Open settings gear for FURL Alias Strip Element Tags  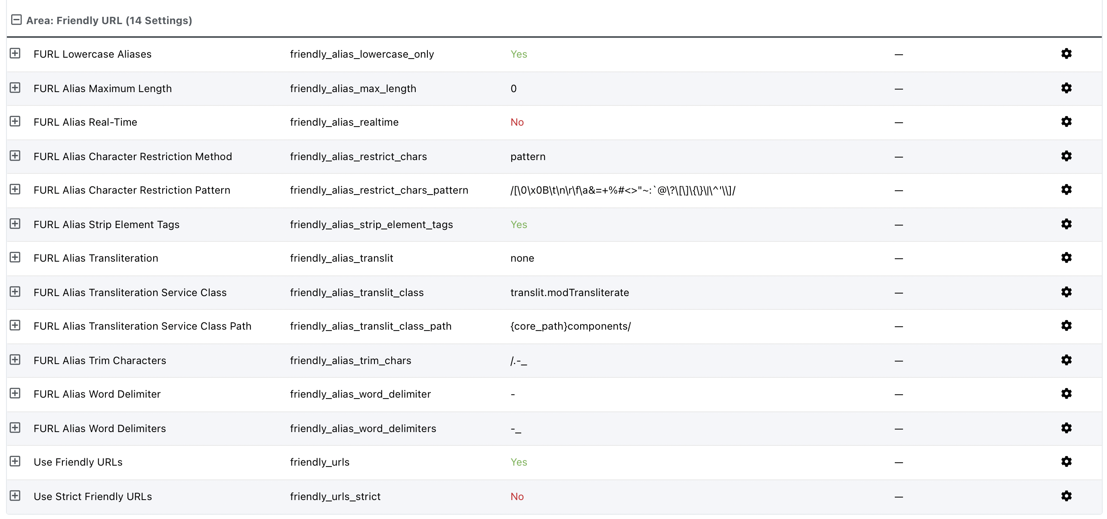1067,224
